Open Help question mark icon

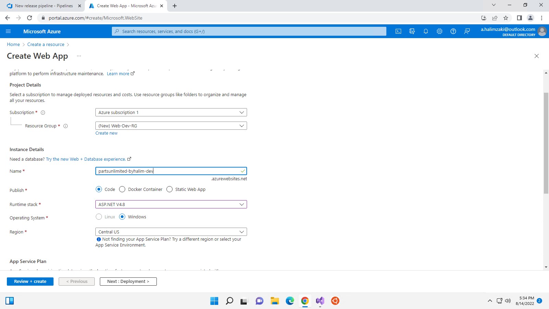click(x=453, y=31)
